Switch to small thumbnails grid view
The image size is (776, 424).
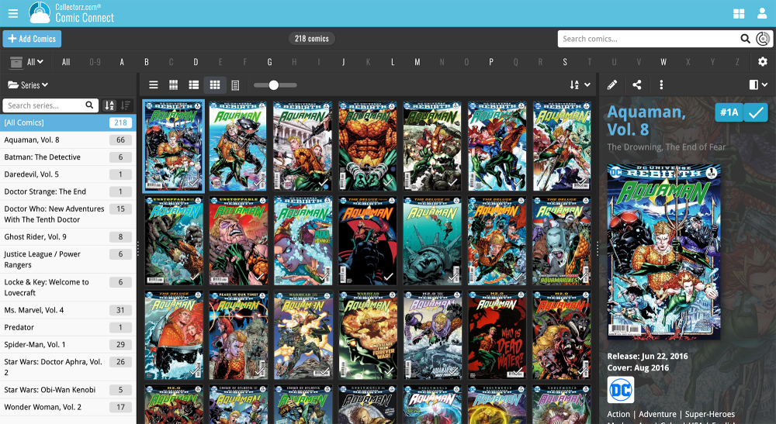point(174,85)
